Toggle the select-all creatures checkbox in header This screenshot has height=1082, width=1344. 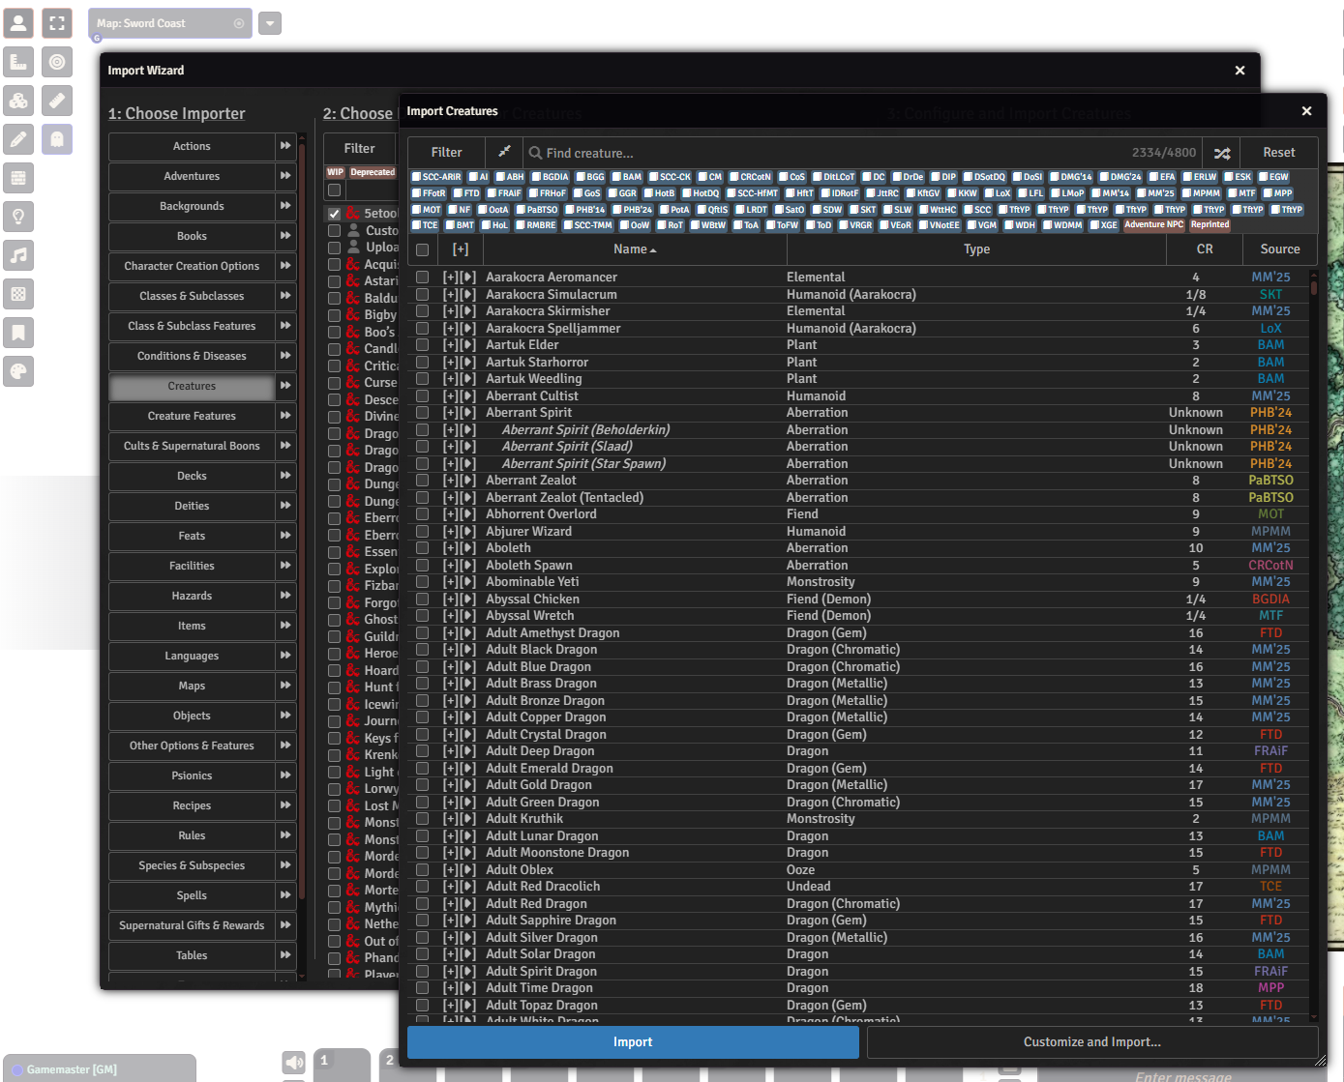[x=423, y=249]
